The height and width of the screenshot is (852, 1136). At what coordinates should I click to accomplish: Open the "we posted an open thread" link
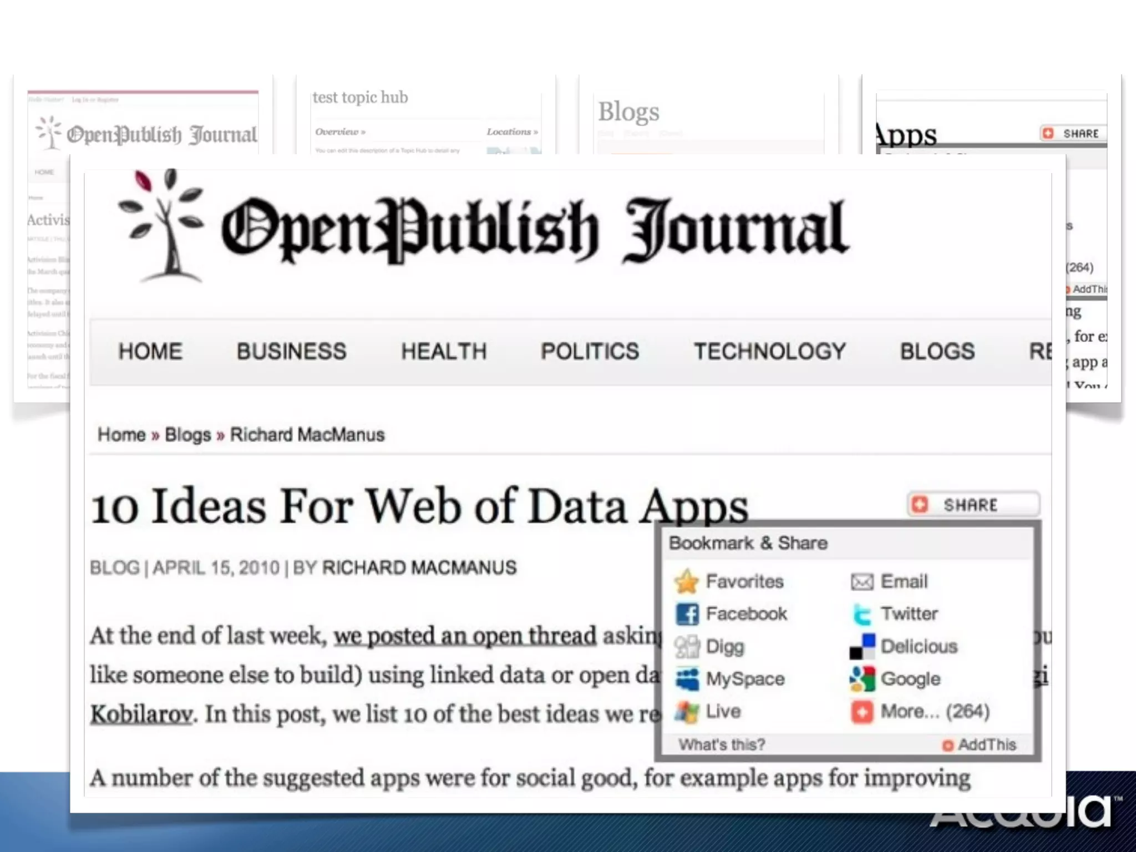coord(465,636)
